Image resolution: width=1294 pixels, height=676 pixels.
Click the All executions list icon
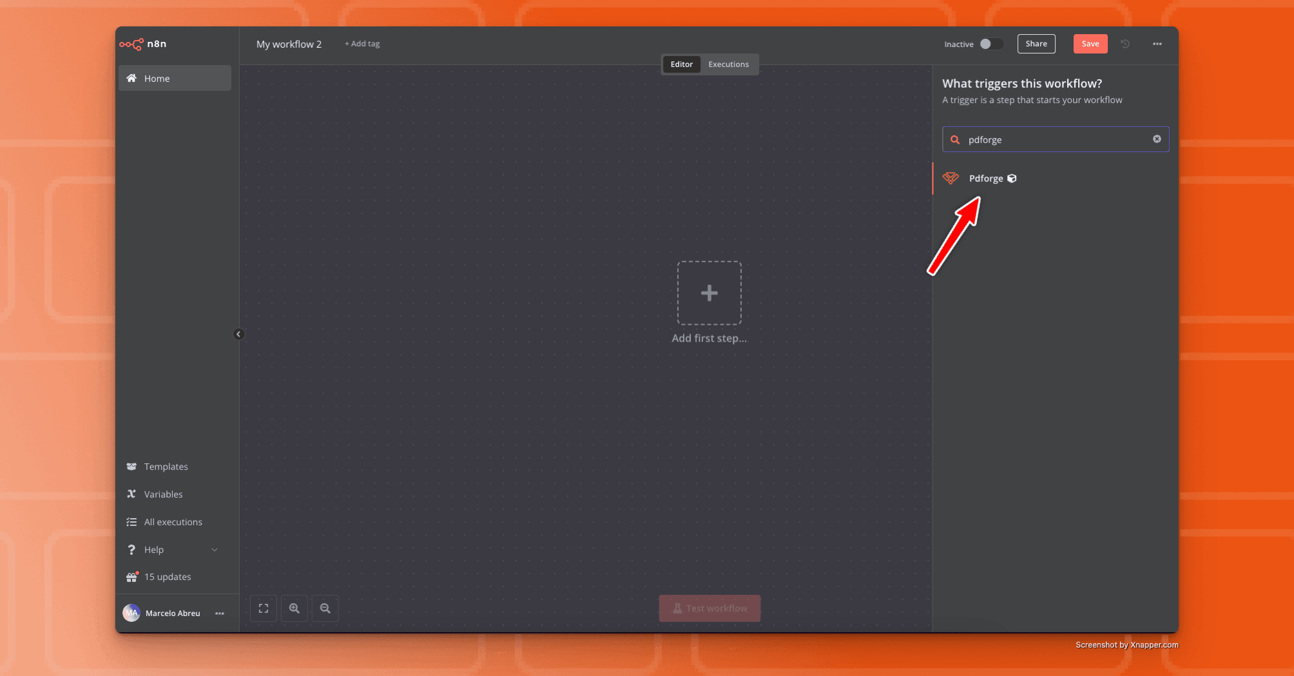(131, 522)
